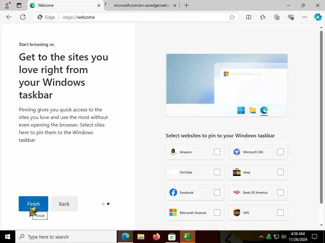
Task: Click the Facebook logo icon
Action: 173,192
